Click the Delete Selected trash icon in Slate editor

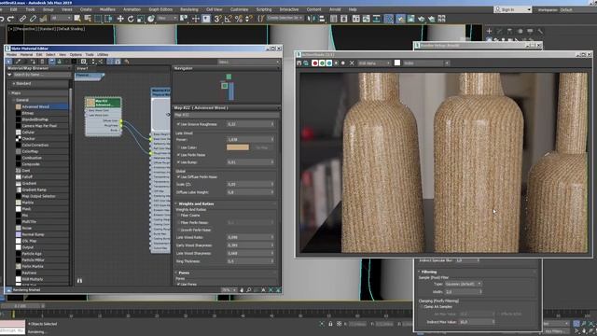click(42, 62)
